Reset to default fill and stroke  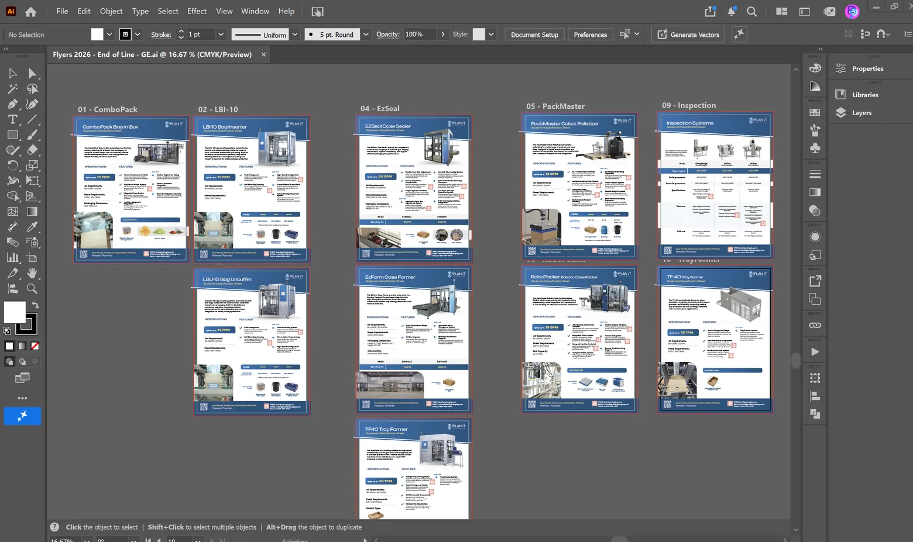point(7,331)
